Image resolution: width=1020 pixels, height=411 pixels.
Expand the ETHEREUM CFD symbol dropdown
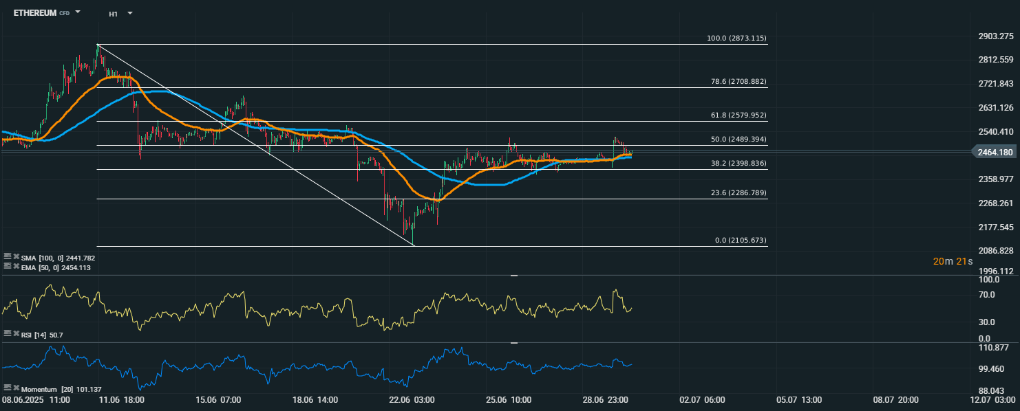78,12
